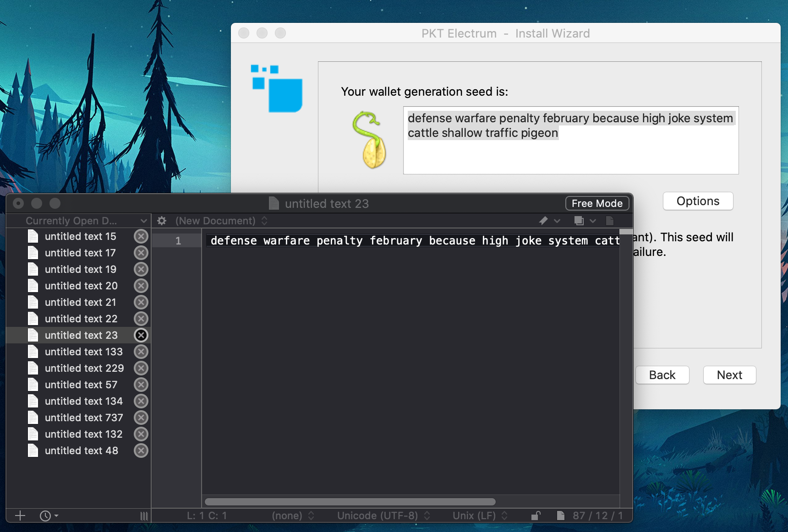Click the sidebar resize handle icon

coord(144,516)
